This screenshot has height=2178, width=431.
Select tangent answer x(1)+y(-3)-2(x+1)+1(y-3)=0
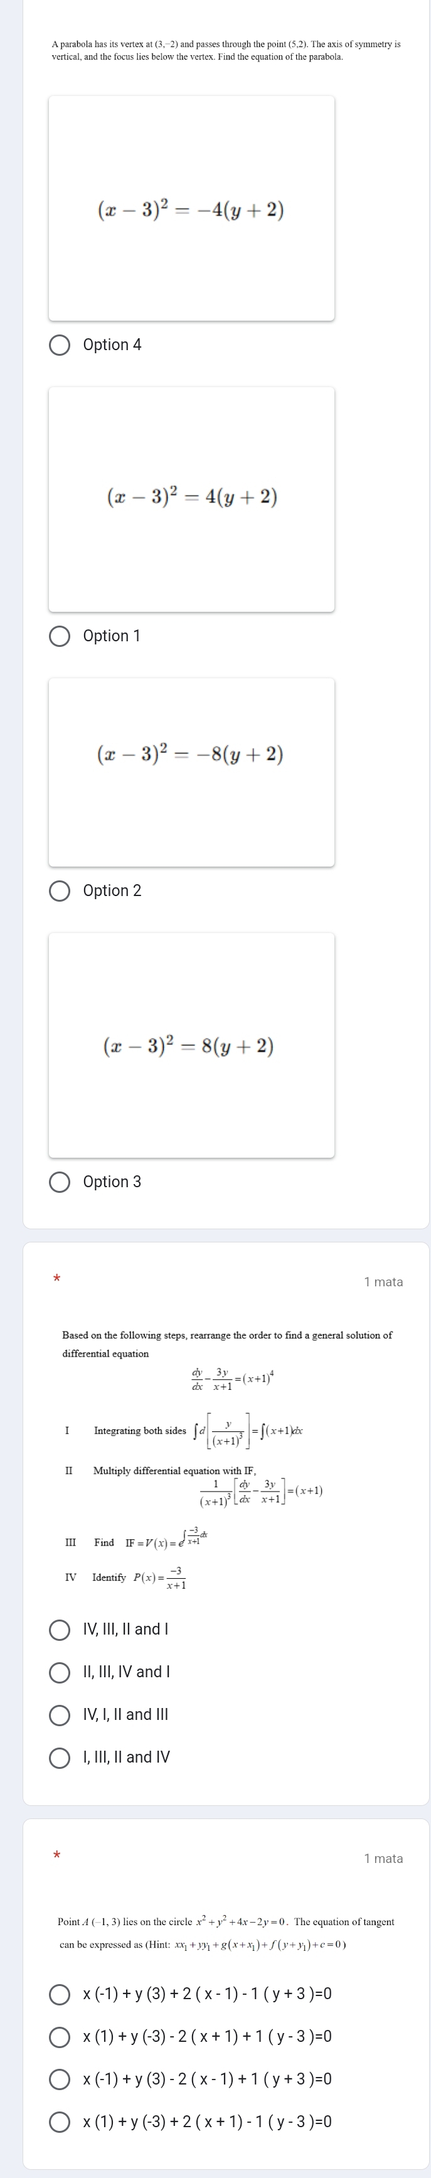[59, 2037]
